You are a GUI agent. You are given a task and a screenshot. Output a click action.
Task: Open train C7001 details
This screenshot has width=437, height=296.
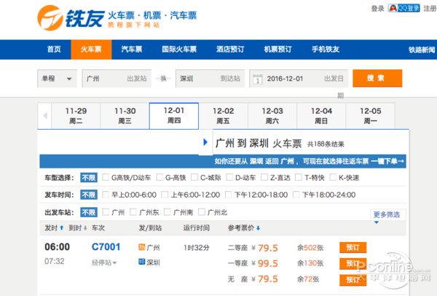coord(106,247)
